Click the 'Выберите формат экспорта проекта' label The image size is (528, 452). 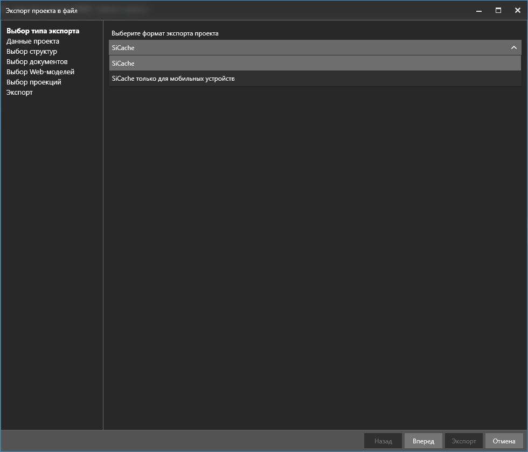tap(165, 33)
